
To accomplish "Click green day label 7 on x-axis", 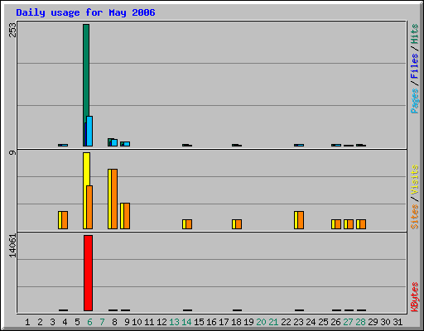I will tap(102, 322).
